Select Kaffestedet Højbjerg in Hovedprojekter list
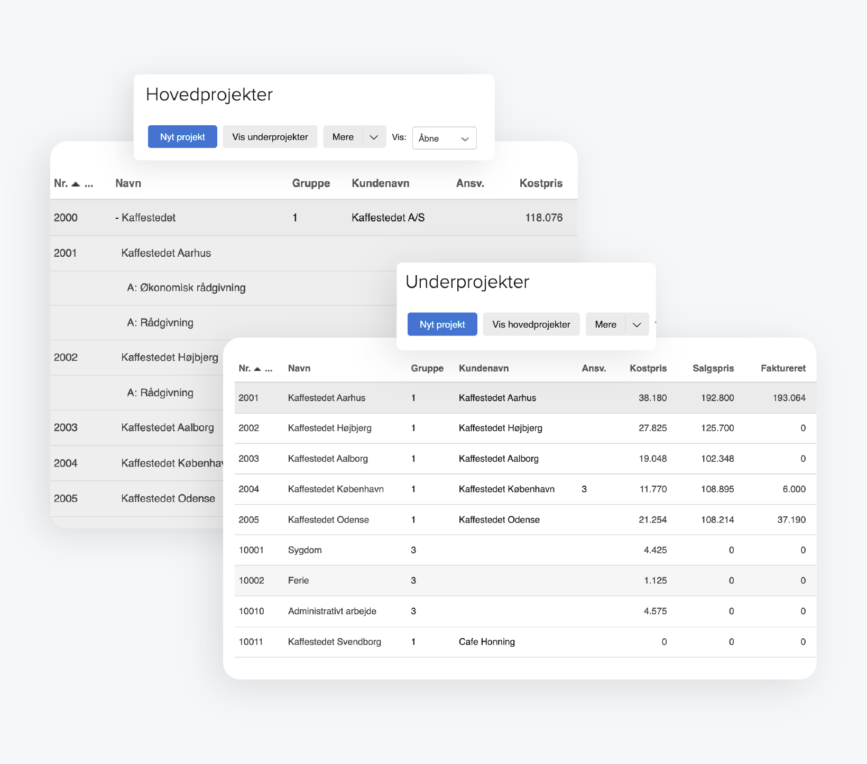The width and height of the screenshot is (867, 764). pos(170,357)
